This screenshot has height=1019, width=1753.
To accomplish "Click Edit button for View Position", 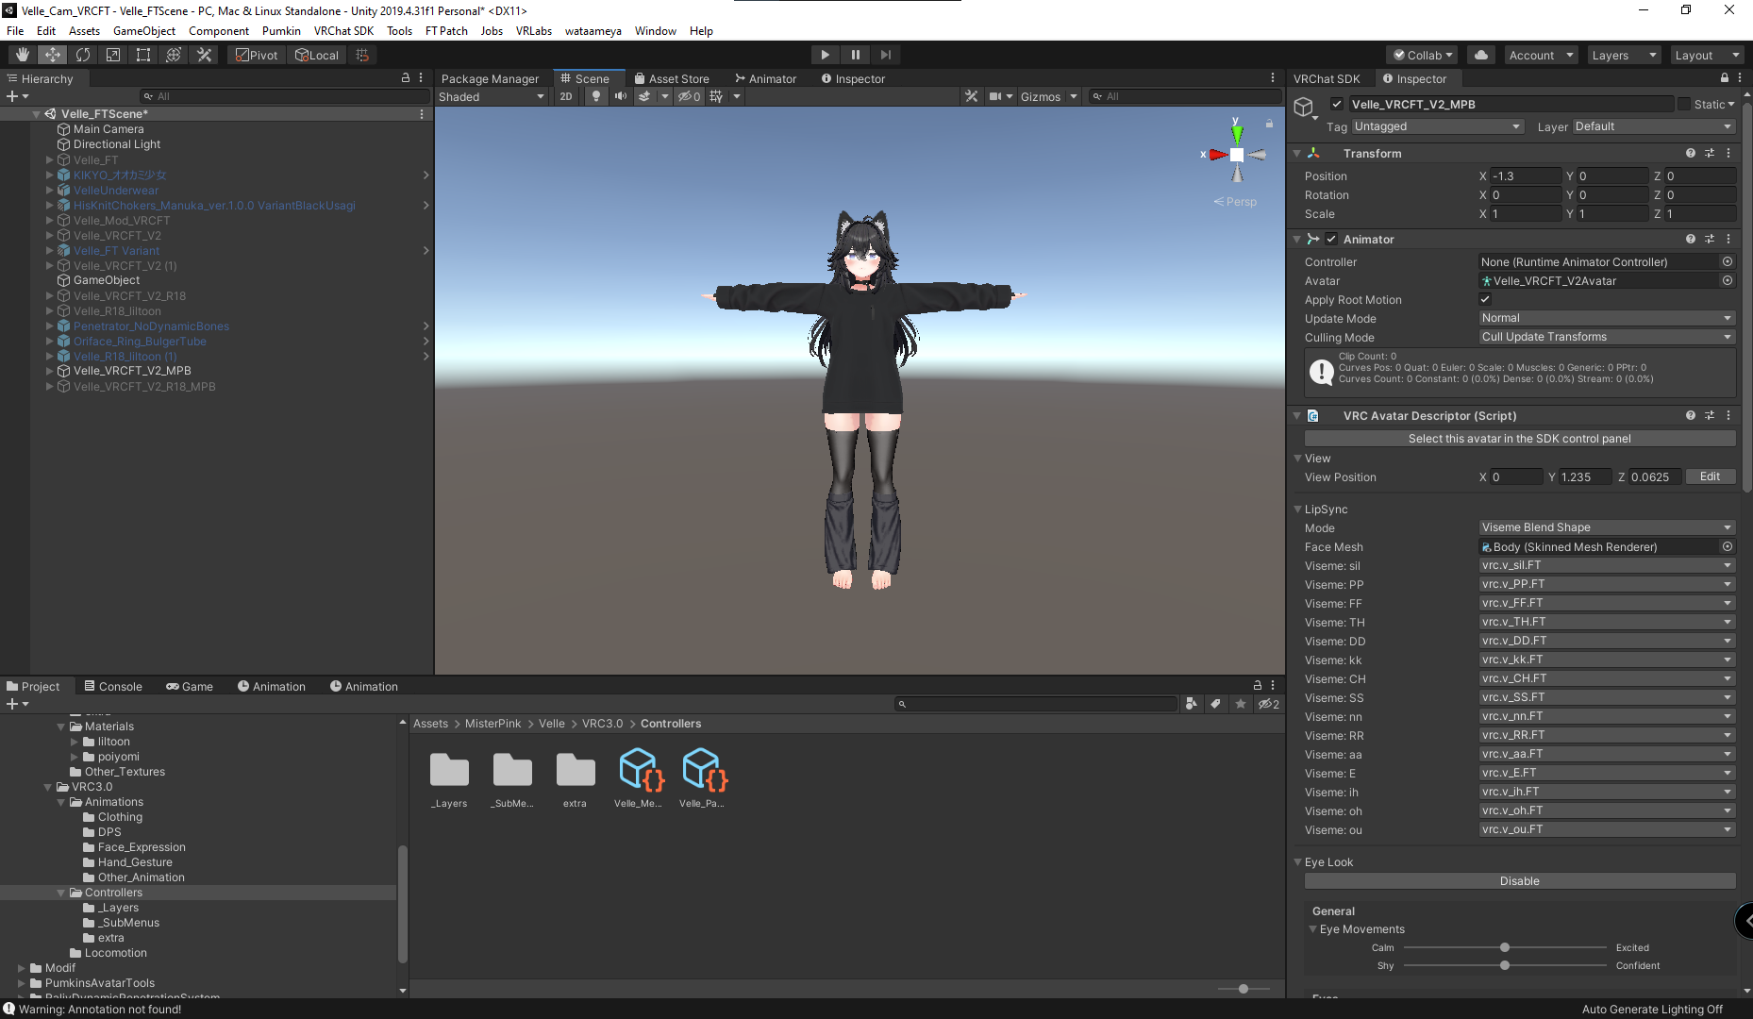I will [1710, 476].
